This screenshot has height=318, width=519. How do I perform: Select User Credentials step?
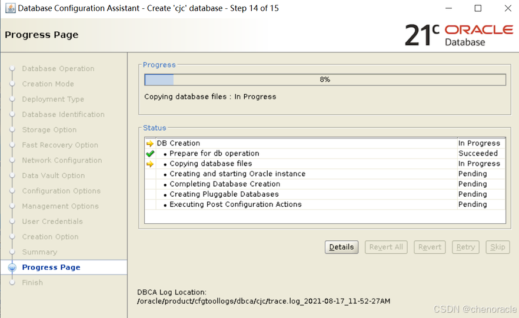(52, 221)
